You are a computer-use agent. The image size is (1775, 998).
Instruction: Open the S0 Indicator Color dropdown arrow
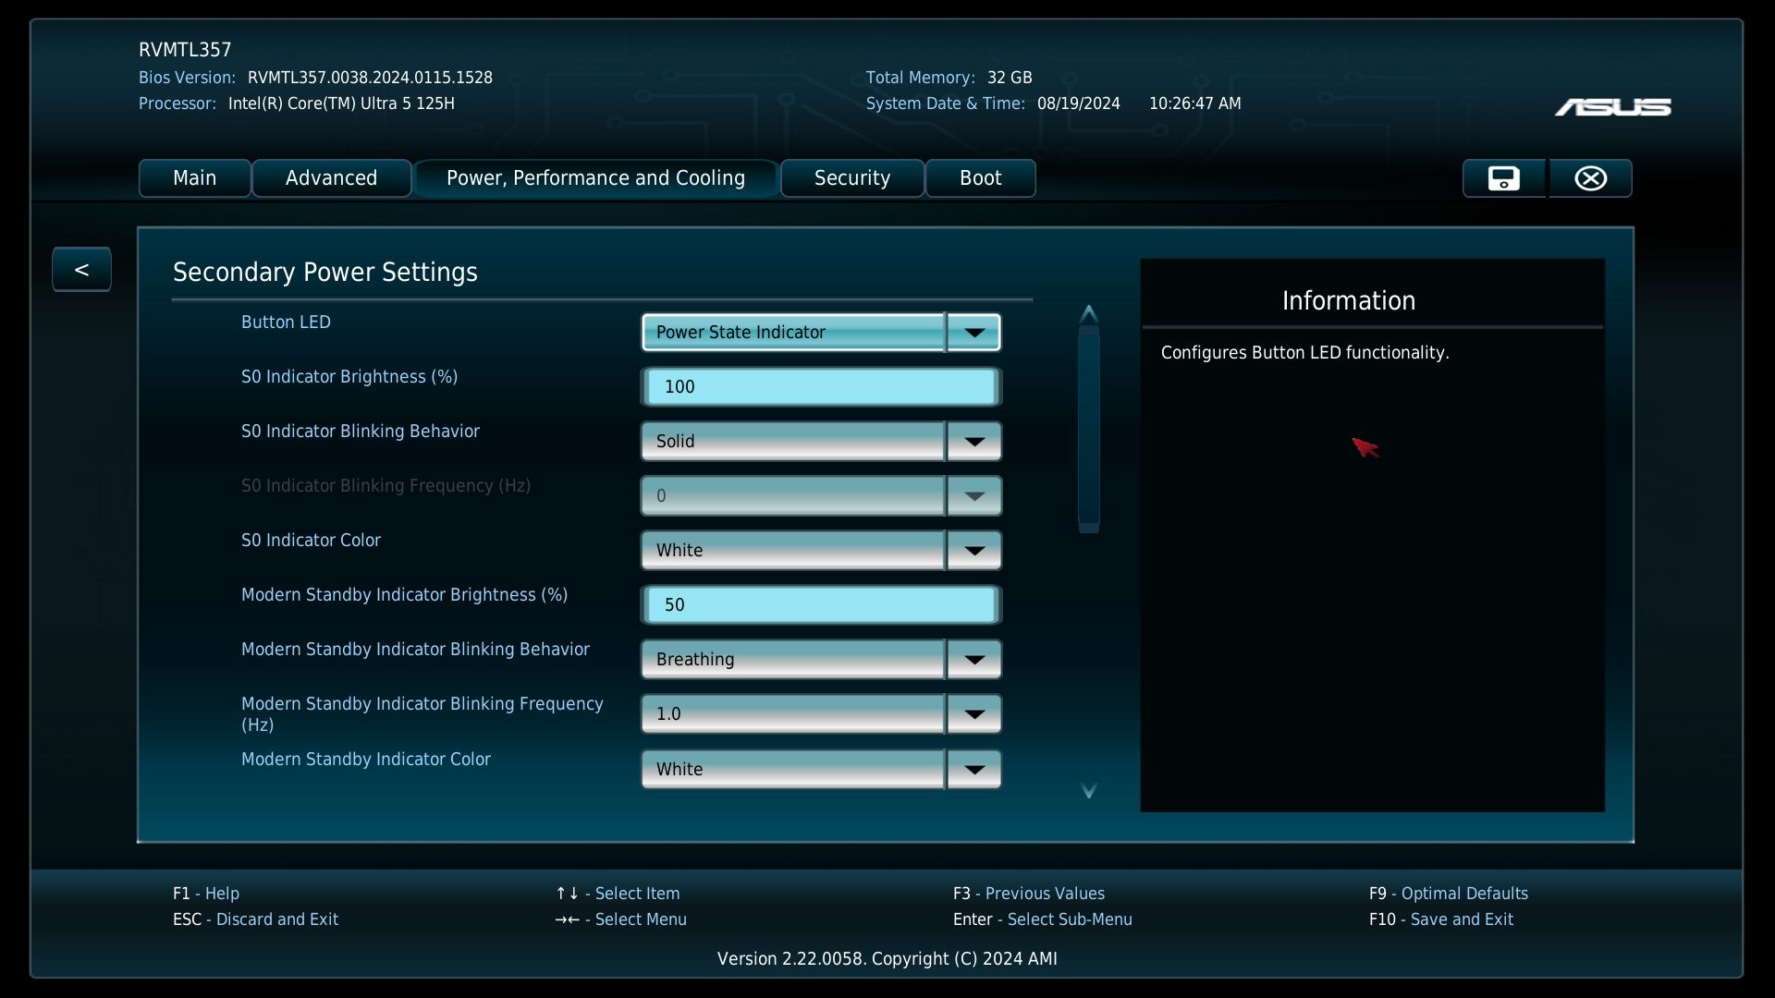tap(973, 551)
